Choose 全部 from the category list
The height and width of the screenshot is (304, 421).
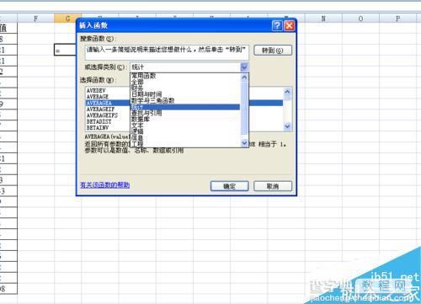click(x=185, y=82)
